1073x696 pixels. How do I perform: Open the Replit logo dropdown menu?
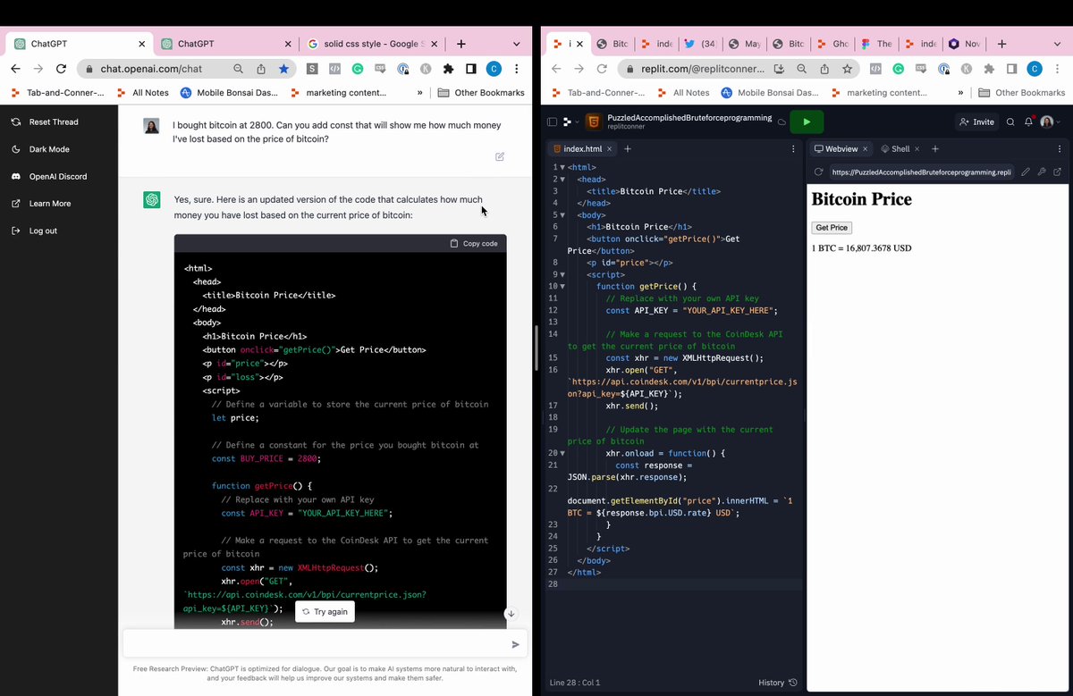569,122
